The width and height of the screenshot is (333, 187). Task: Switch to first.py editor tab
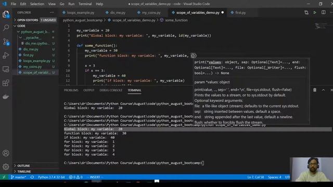pos(240,12)
